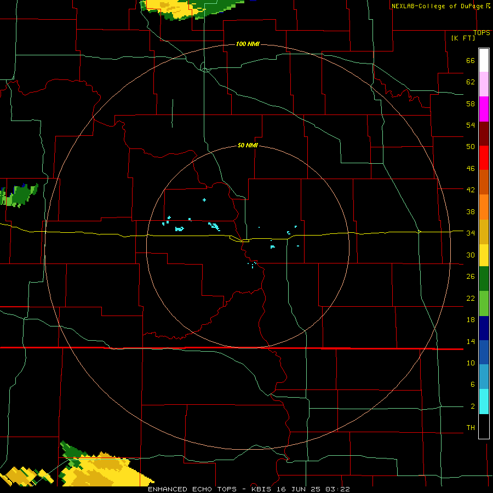Click the 'TOPS' legend title
Viewport: 493px width, 493px height.
point(481,33)
